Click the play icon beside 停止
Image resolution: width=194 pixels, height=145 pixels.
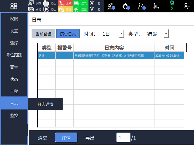[46, 9]
